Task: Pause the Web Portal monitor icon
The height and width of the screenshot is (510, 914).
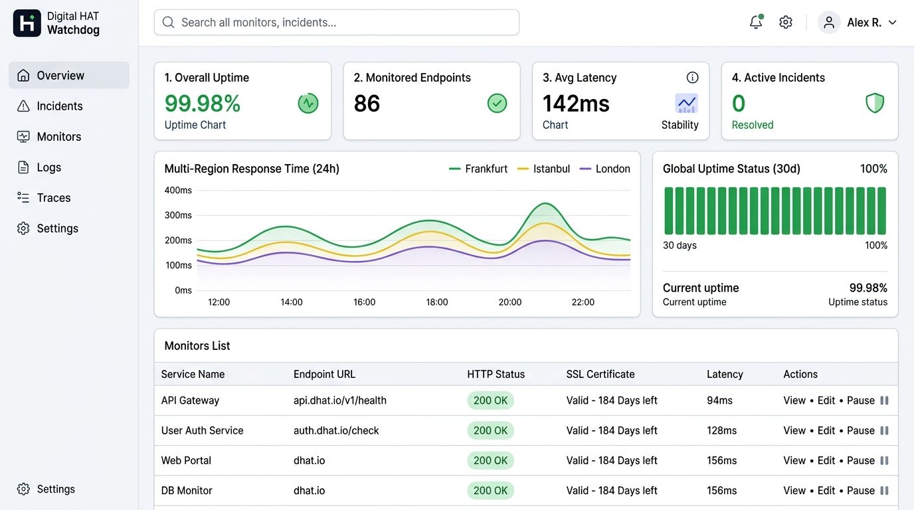Action: click(x=884, y=460)
